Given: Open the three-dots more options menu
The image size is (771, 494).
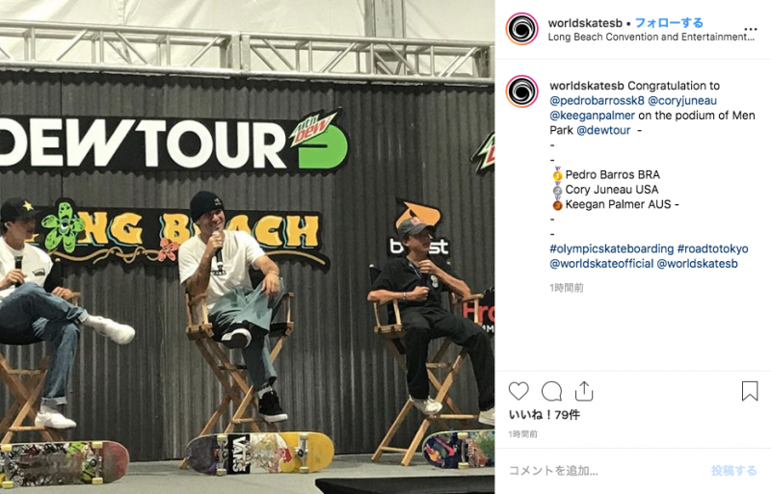Looking at the screenshot, I should [x=751, y=30].
